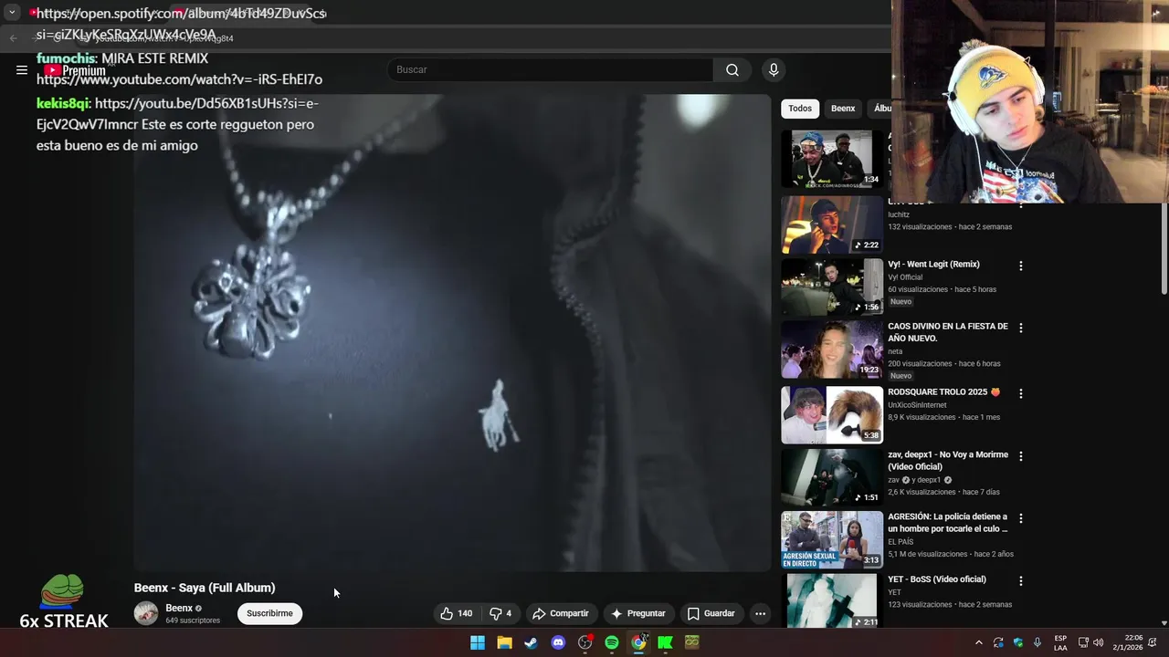Open options menu for RODSQUARE TROLO 2025

[x=1021, y=393]
